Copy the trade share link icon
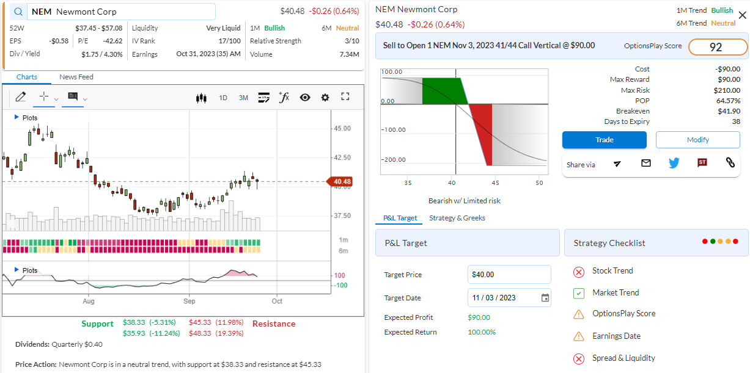Image resolution: width=750 pixels, height=373 pixels. pos(730,163)
